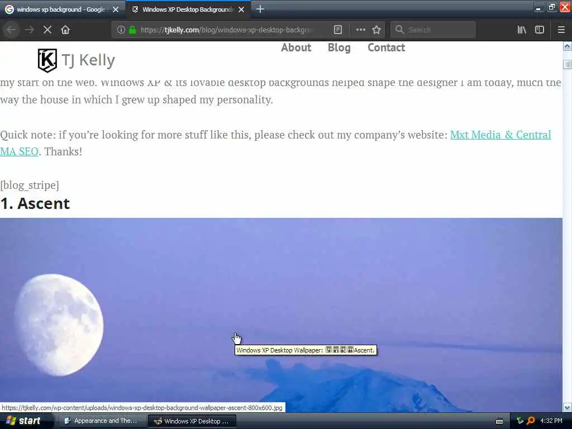572x429 pixels.
Task: Open a new tab with plus button
Action: [x=260, y=9]
